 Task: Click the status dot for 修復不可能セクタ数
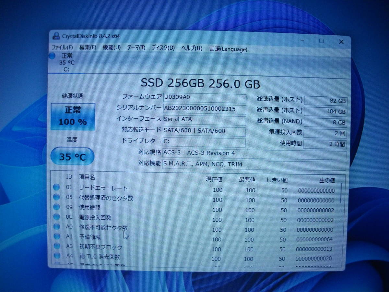(x=57, y=226)
